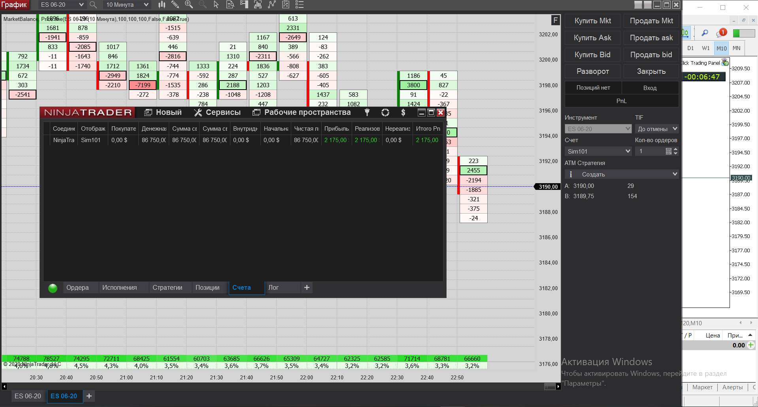Open the TIF До отмены dropdown

[x=657, y=129]
